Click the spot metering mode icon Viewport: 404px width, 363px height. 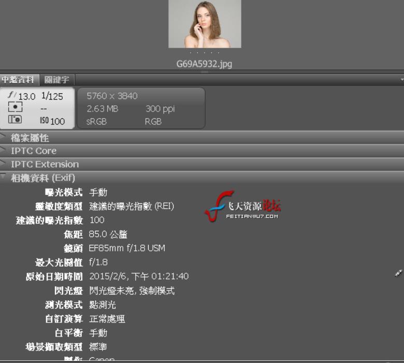pos(16,108)
